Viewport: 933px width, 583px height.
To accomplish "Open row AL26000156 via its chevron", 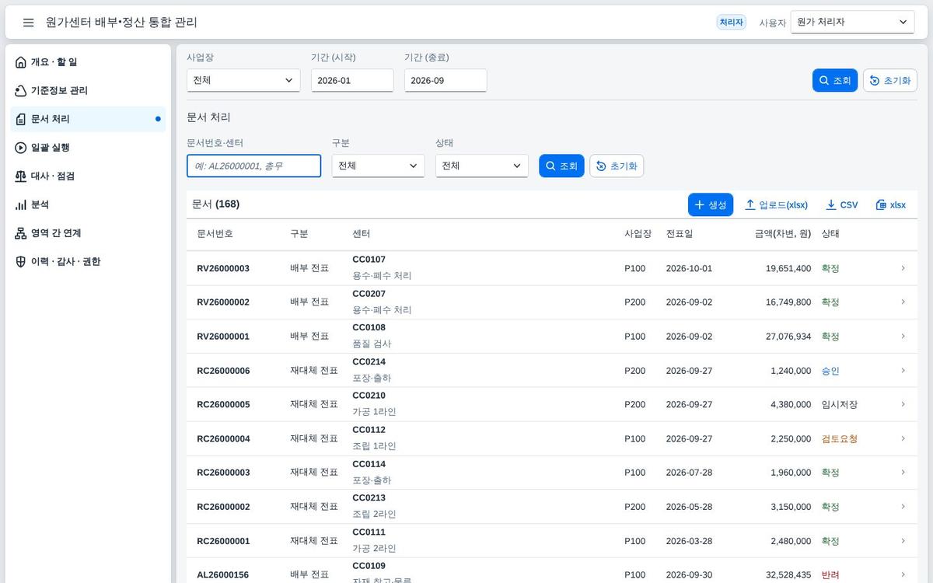I will 903,575.
